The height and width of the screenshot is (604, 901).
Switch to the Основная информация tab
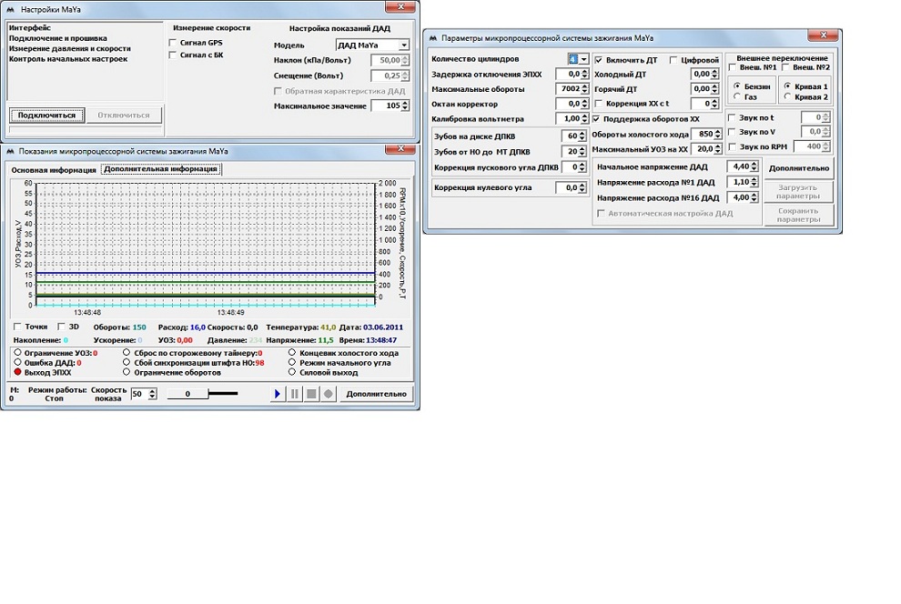(54, 169)
